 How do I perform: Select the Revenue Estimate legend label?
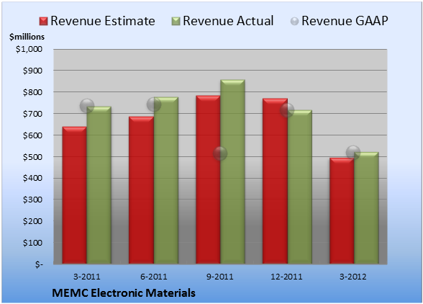click(103, 21)
